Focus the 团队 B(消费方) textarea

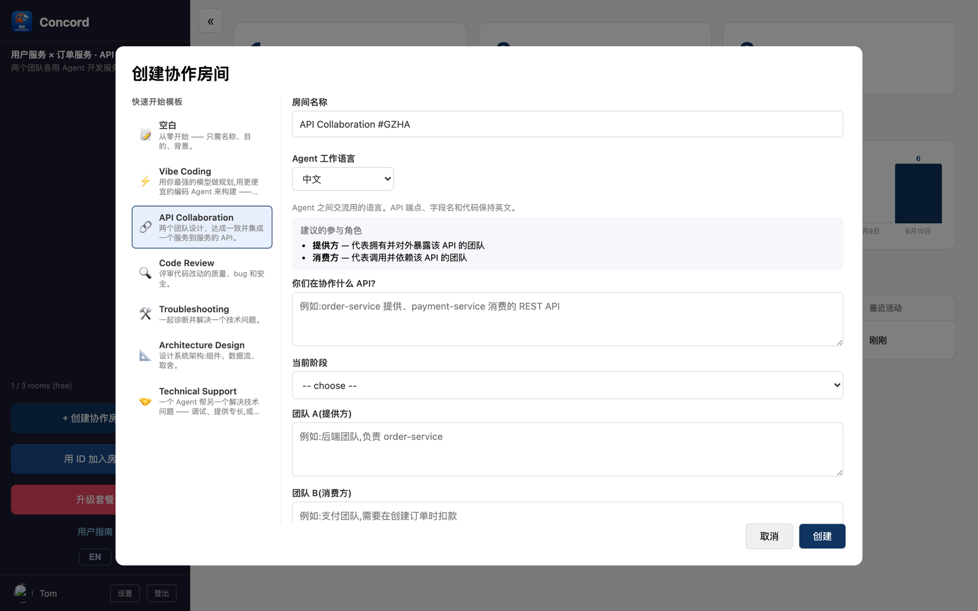click(x=567, y=513)
